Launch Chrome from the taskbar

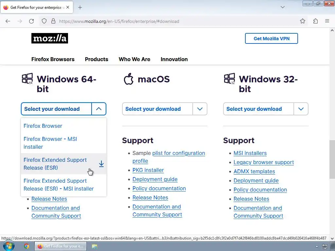point(26,246)
